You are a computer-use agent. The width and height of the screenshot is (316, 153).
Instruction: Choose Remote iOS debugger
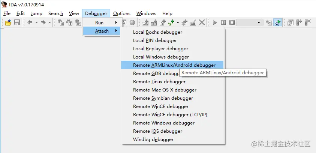click(172, 131)
